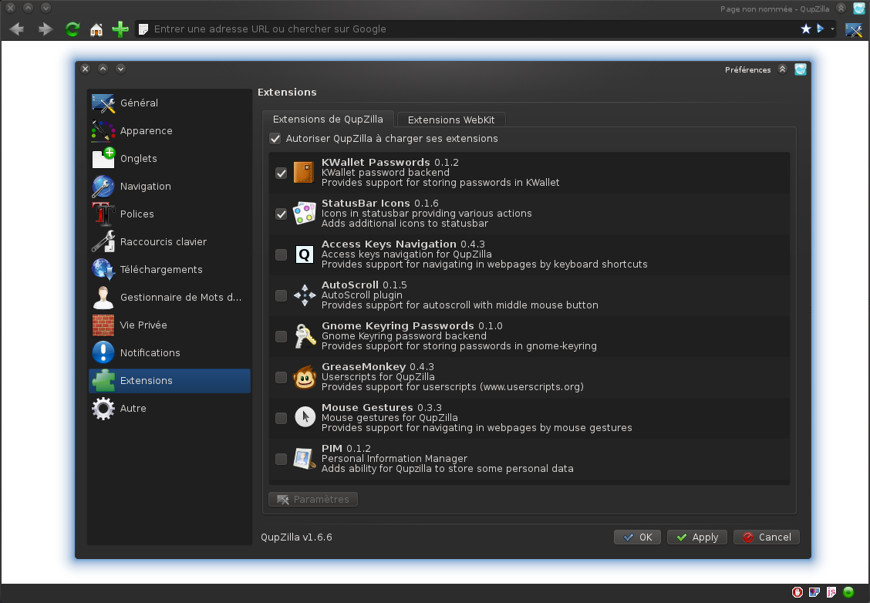
Task: Go to the Onglets settings section
Action: pyautogui.click(x=170, y=159)
